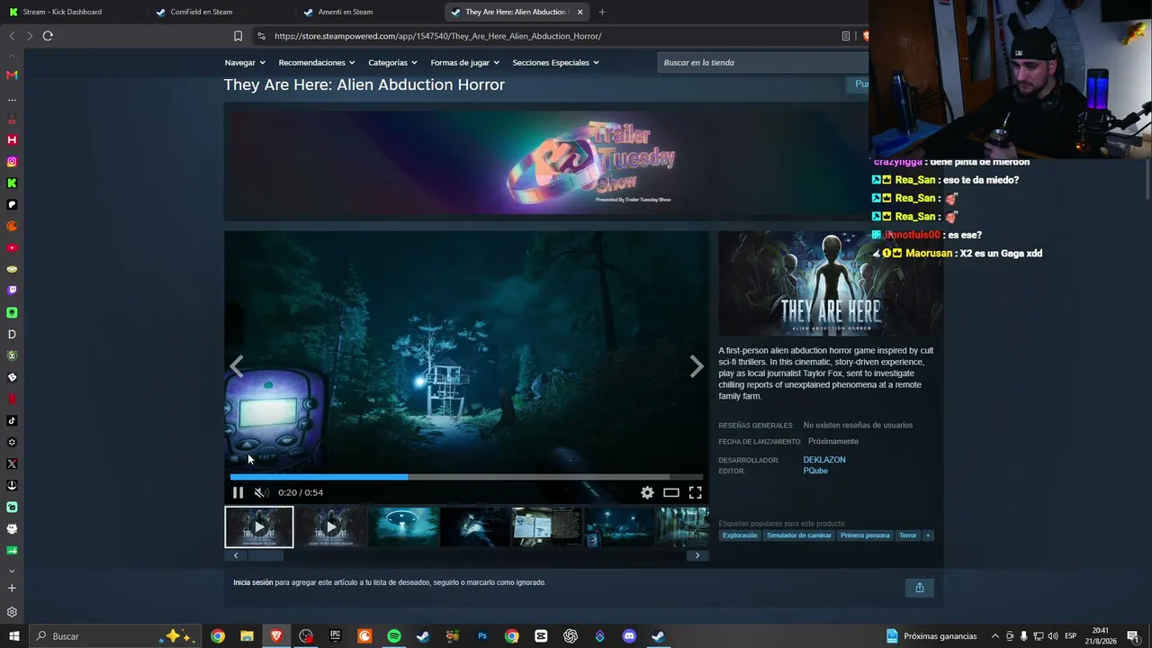Open File Explorer from the taskbar

click(x=247, y=636)
